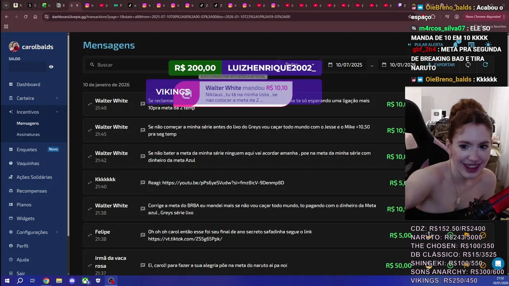The width and height of the screenshot is (509, 286).
Task: Click the transfer arrows icon on the Felipe row
Action: coord(90,235)
